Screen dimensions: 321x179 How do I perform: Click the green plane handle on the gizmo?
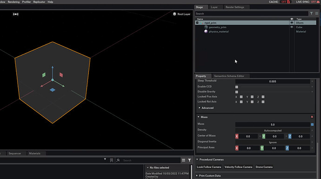point(44,75)
